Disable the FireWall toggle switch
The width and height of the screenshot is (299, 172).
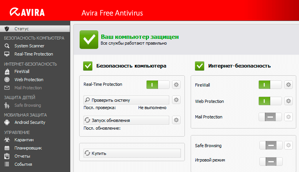270,85
